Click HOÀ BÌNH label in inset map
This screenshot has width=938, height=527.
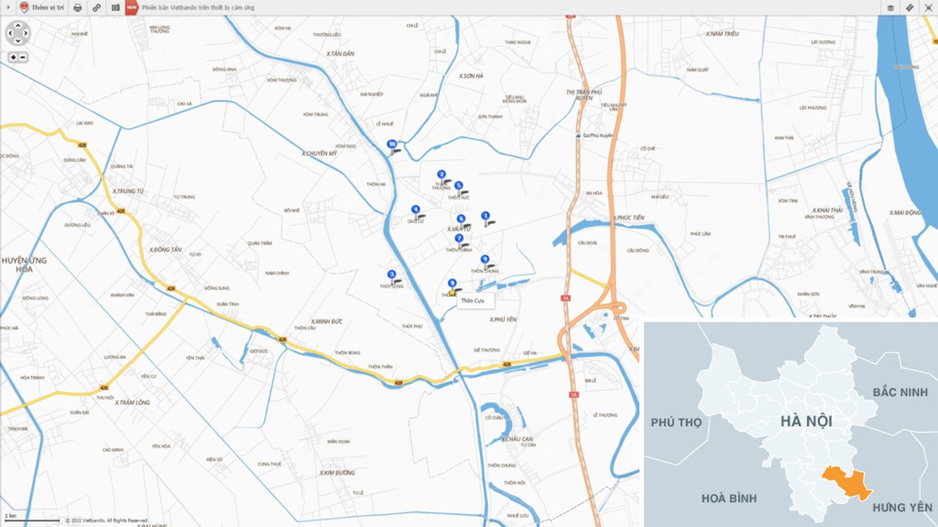(729, 498)
